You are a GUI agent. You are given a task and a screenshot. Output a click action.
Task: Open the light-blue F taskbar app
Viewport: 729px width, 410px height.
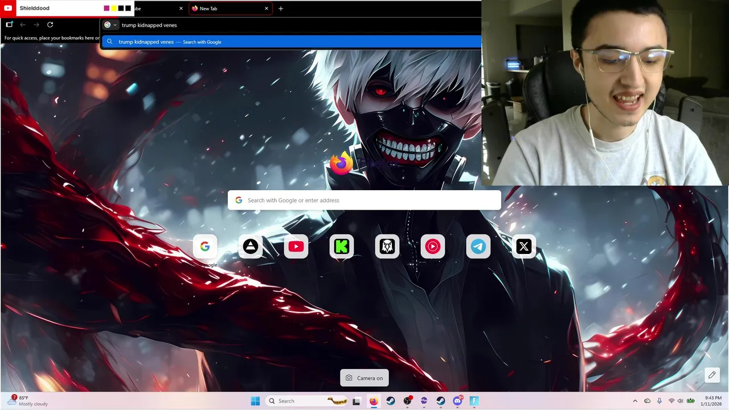(x=474, y=401)
